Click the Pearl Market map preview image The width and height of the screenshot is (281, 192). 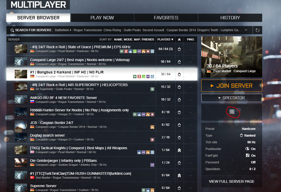pos(232,57)
